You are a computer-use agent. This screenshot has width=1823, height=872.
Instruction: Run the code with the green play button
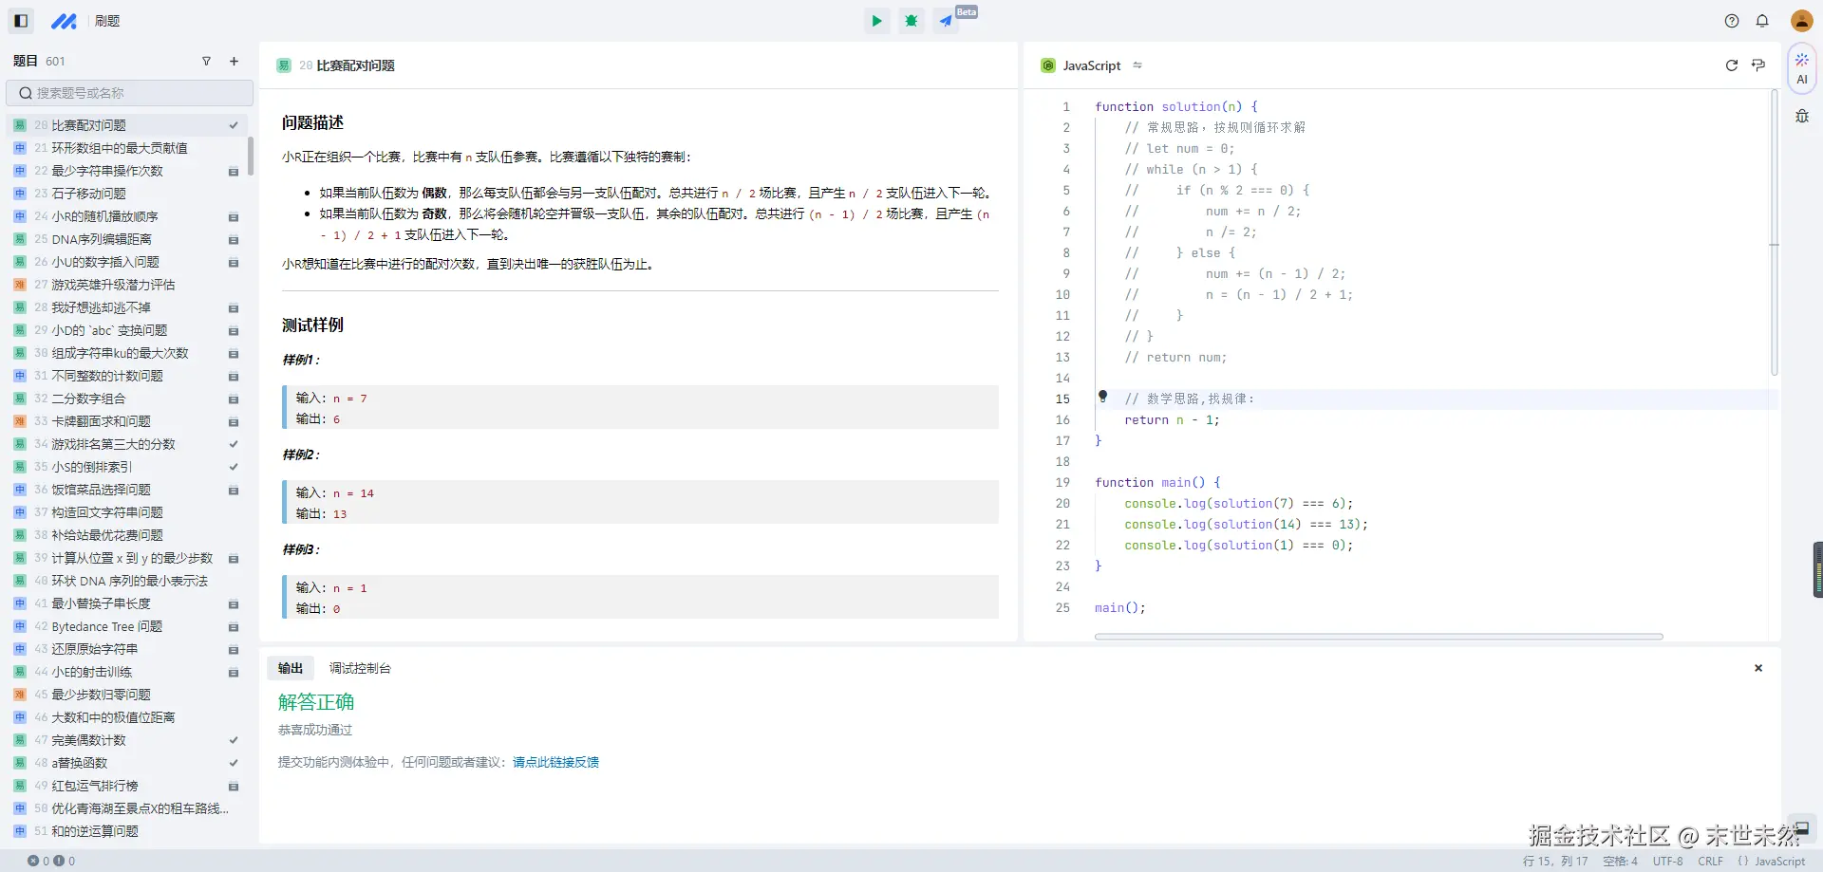coord(876,21)
